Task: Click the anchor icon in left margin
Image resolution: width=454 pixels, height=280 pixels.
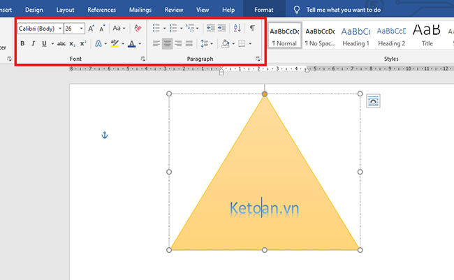Action: pos(105,135)
